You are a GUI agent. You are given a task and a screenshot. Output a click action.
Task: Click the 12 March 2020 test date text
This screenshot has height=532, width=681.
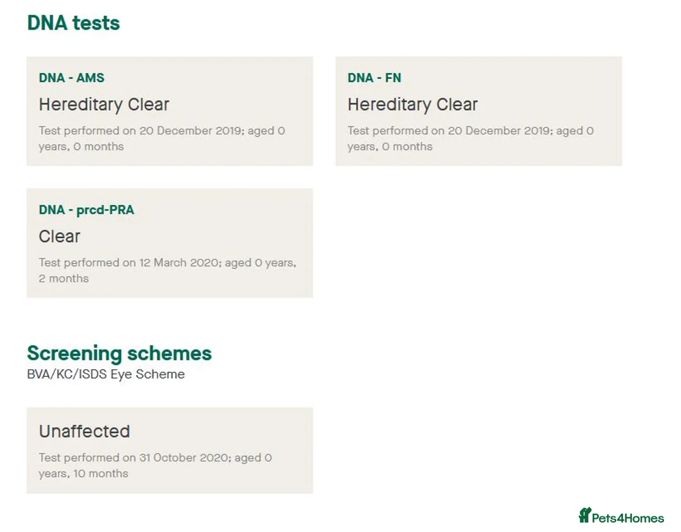pos(167,270)
